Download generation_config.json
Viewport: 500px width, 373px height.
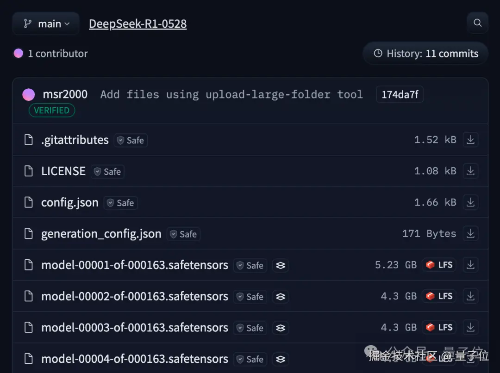tap(470, 233)
